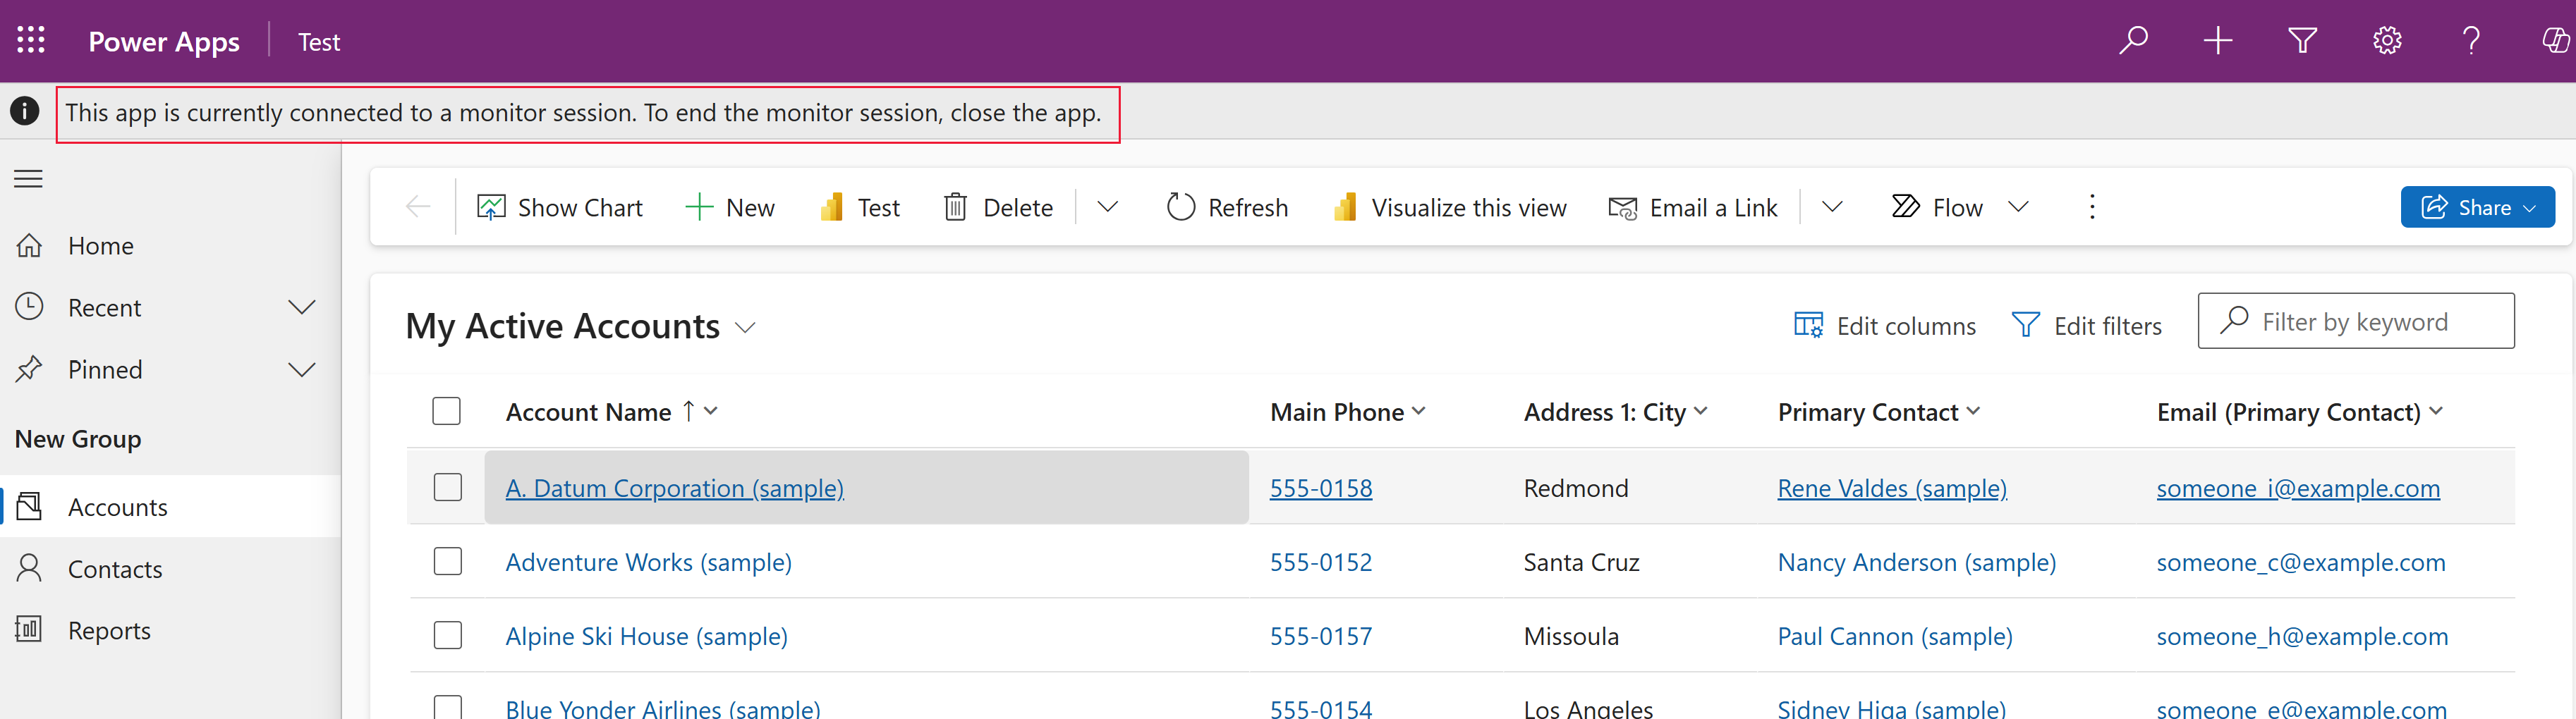Select Reports in the sidebar
The image size is (2576, 719).
[x=170, y=630]
